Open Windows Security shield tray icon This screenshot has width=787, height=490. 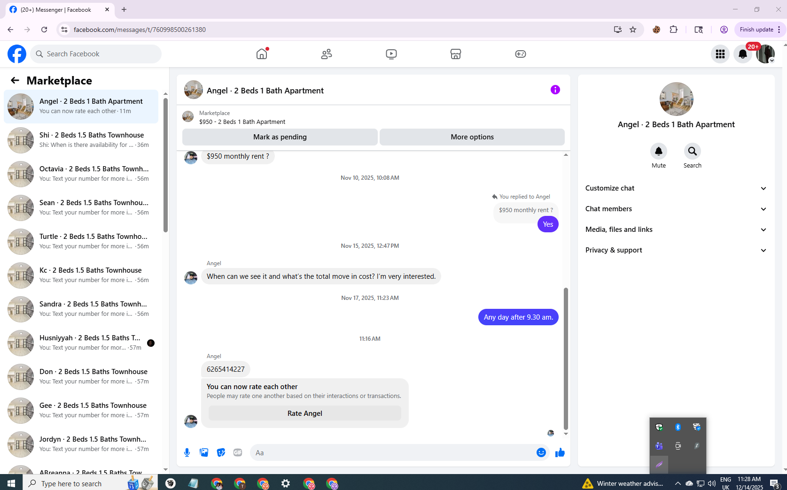point(659,427)
